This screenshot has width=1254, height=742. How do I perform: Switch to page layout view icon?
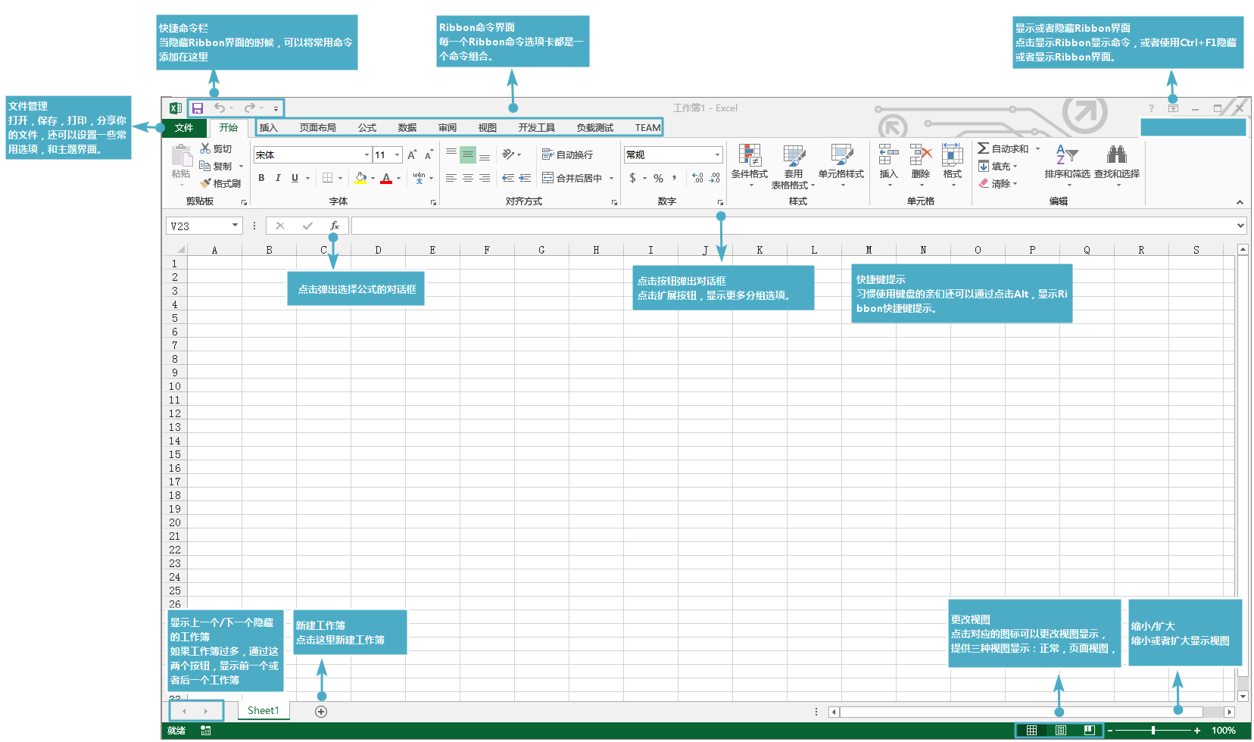click(1060, 731)
